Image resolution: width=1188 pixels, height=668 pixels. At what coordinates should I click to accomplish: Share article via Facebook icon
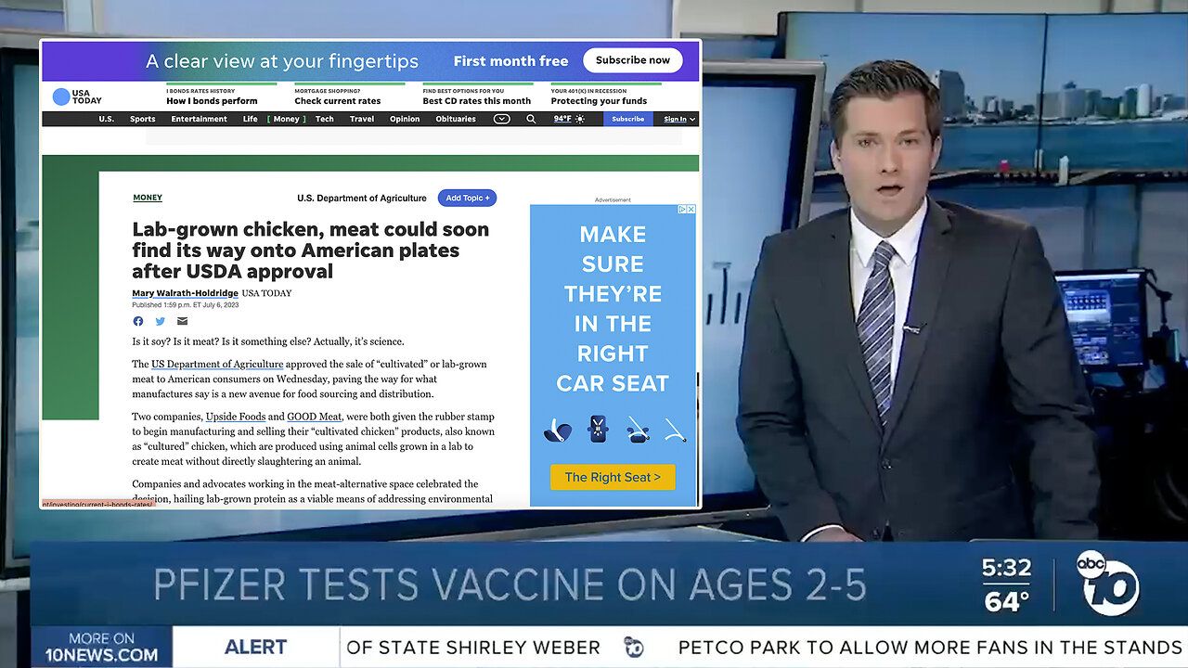[138, 321]
